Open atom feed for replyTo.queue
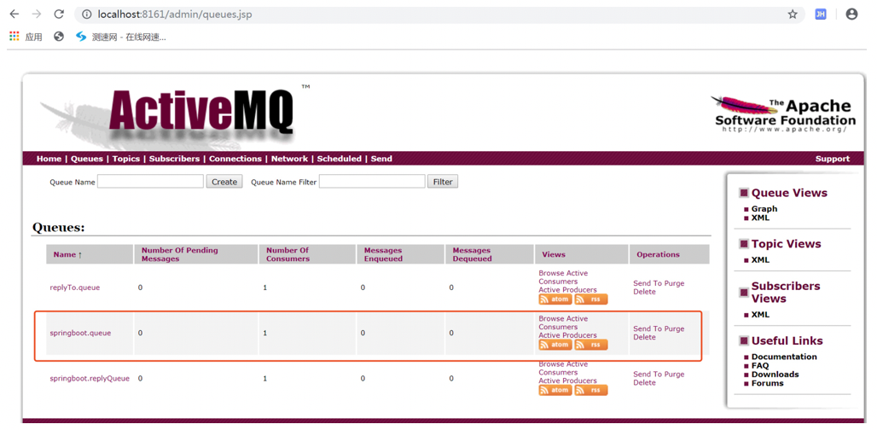Screen dimensions: 877x430 pyautogui.click(x=555, y=299)
